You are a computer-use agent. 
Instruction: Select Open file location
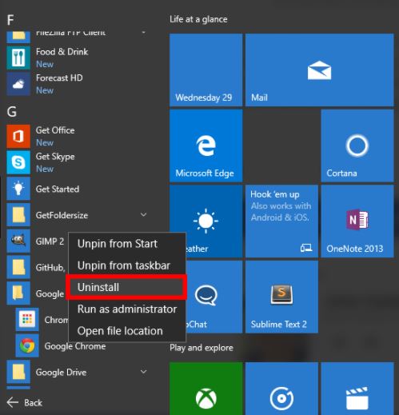[x=127, y=331]
